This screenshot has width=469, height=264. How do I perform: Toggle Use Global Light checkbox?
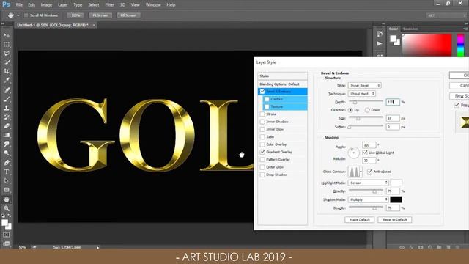[365, 153]
